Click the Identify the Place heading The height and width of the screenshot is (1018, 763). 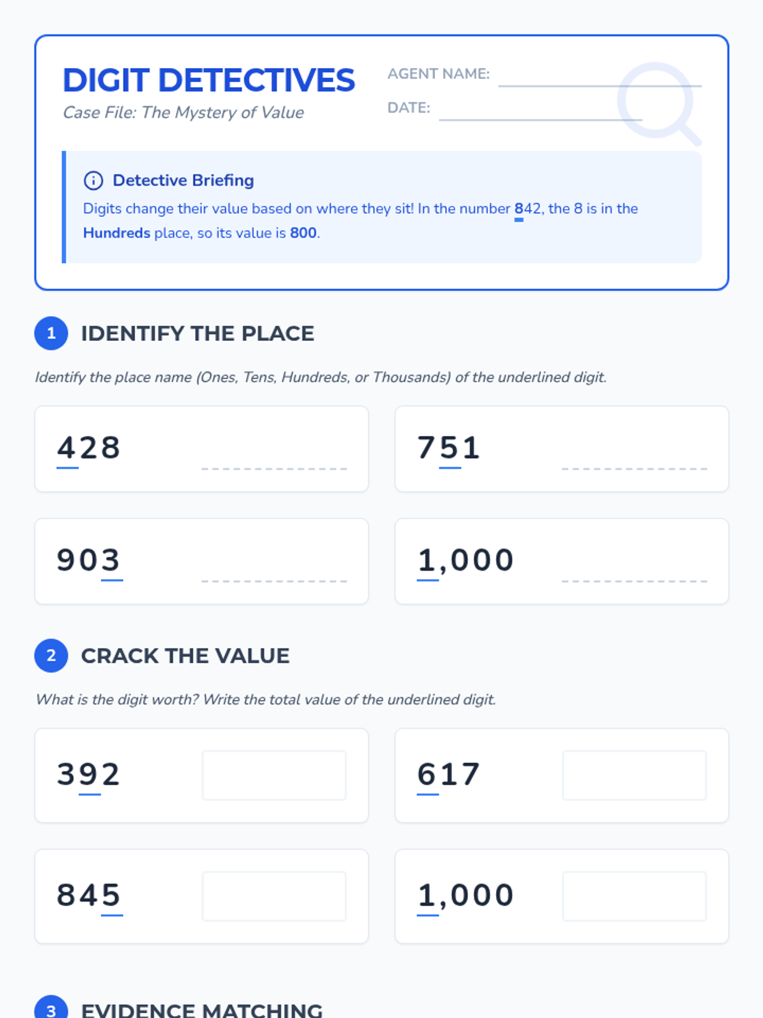coord(198,333)
